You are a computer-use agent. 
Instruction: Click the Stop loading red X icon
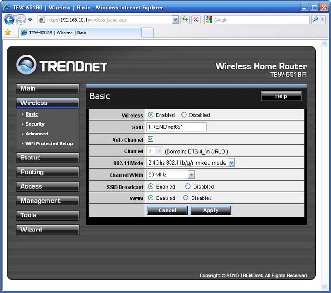196,20
